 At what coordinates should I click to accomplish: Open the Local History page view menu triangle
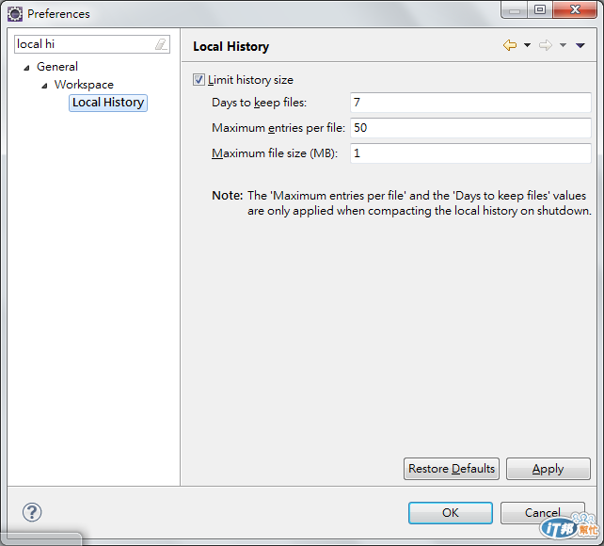(x=580, y=45)
